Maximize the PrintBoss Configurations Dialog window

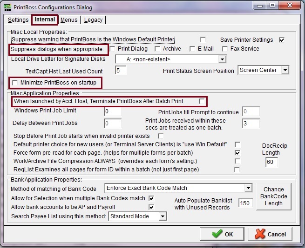pos(272,5)
